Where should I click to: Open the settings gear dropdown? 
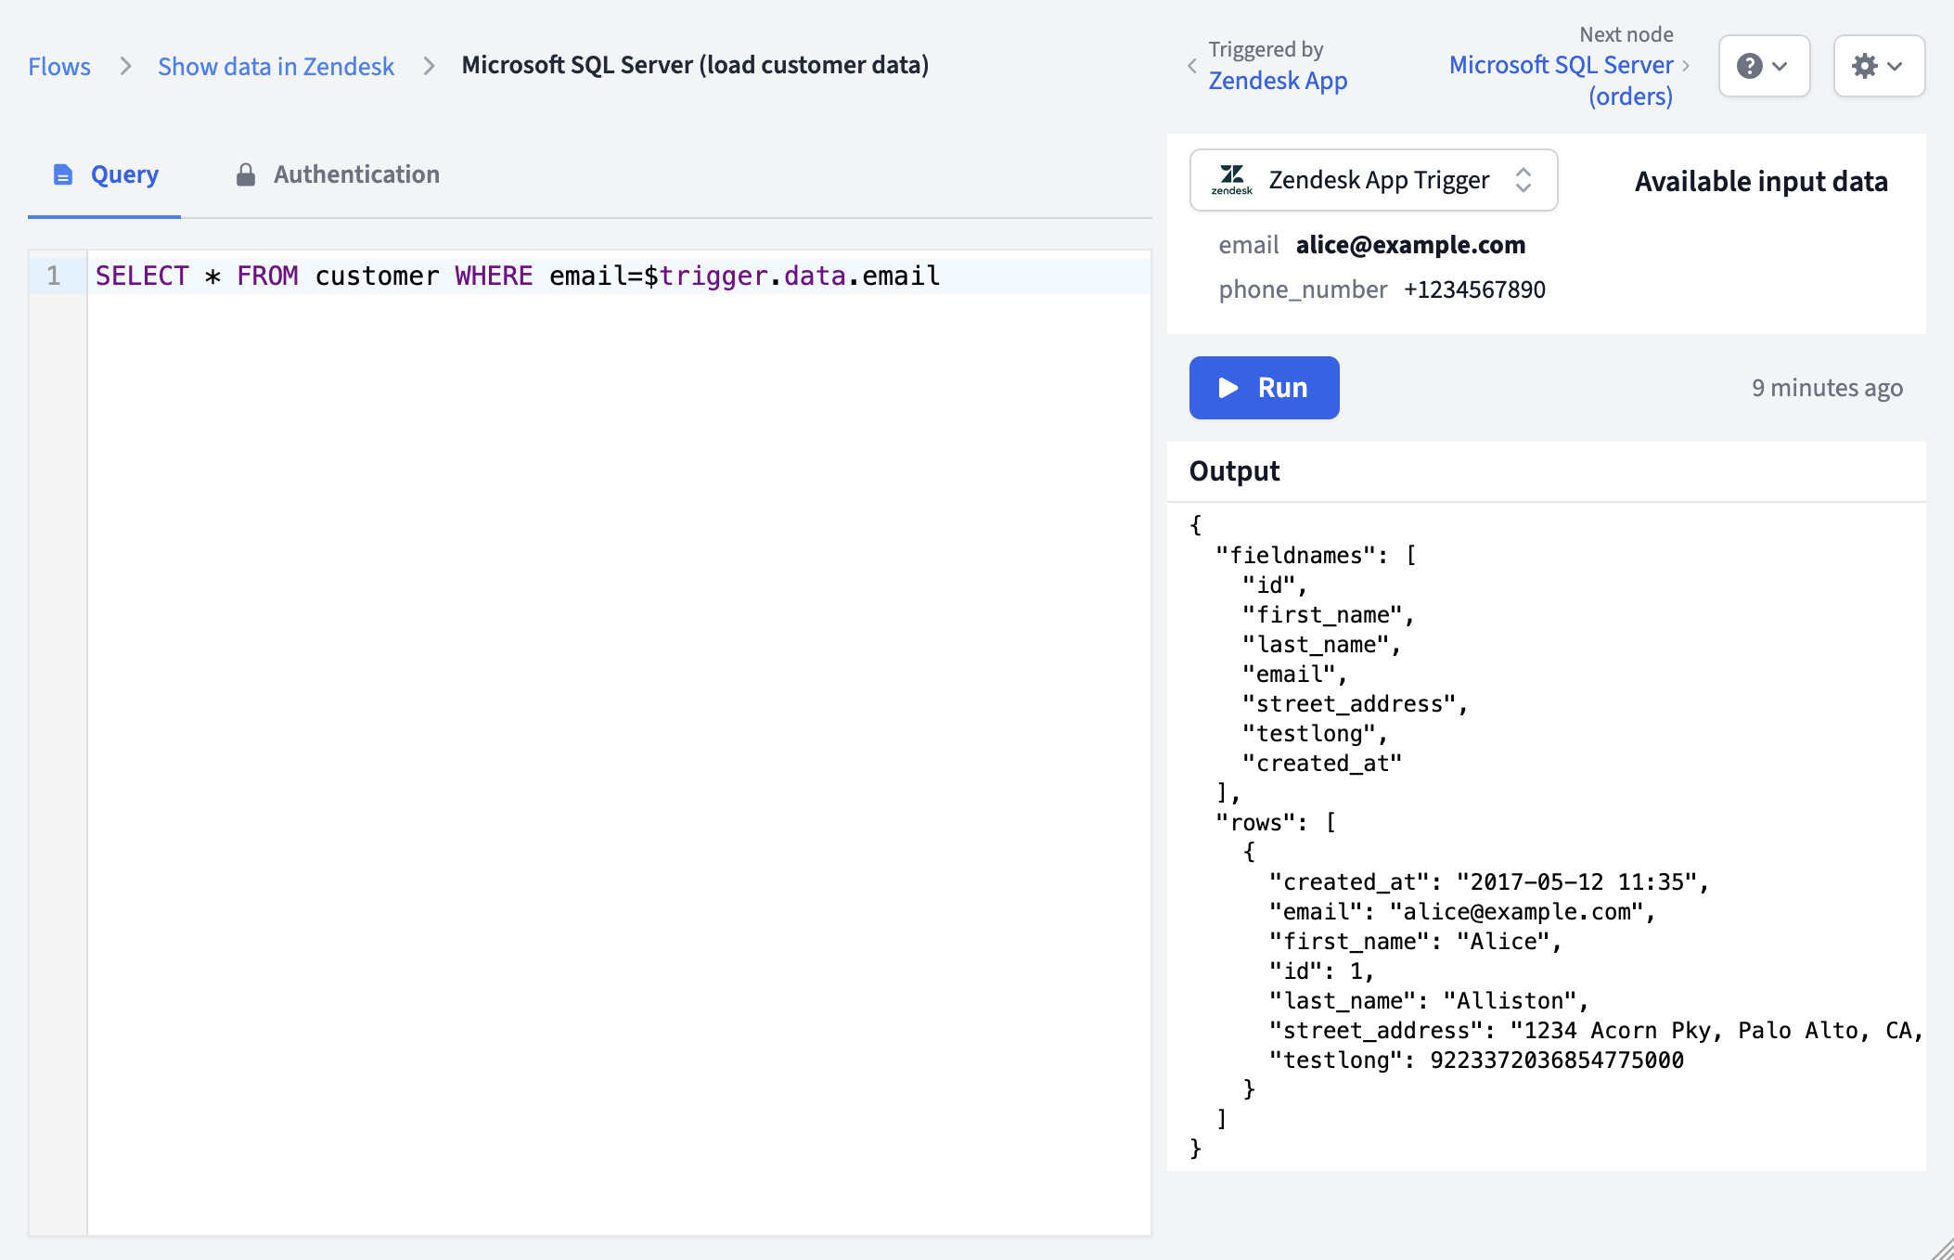point(1879,66)
